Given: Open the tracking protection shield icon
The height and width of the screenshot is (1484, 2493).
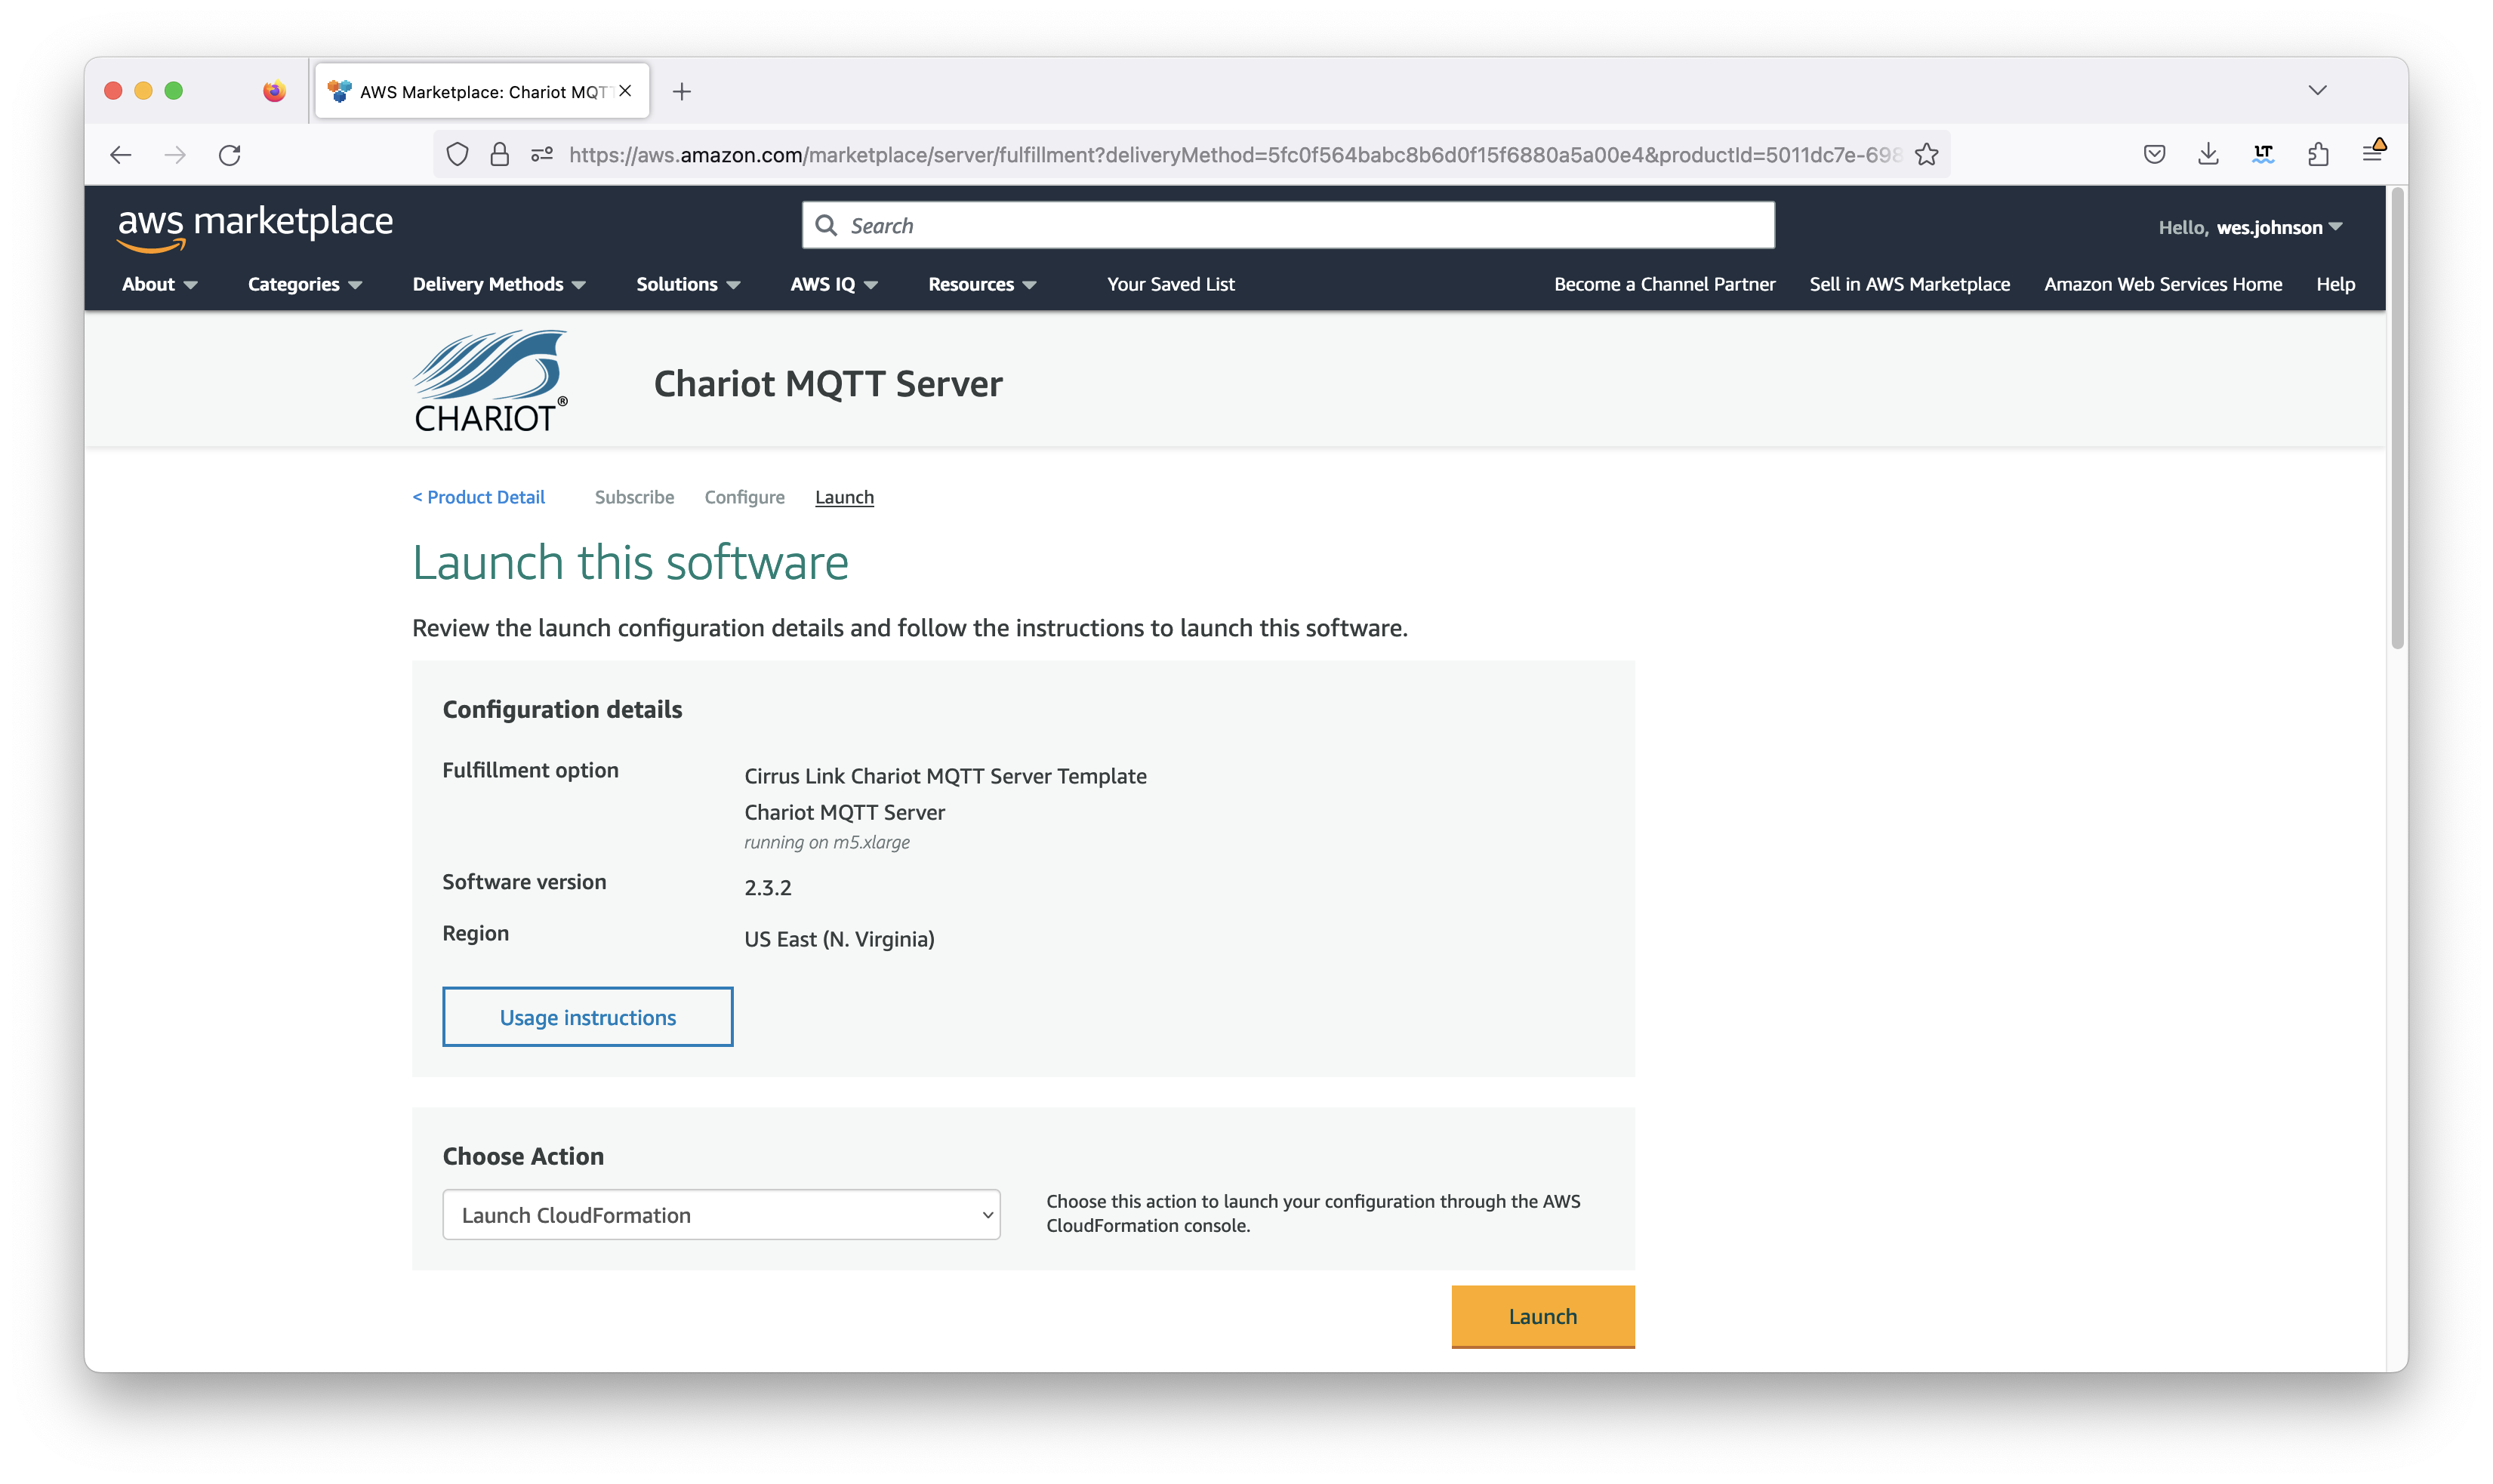Looking at the screenshot, I should (x=458, y=155).
